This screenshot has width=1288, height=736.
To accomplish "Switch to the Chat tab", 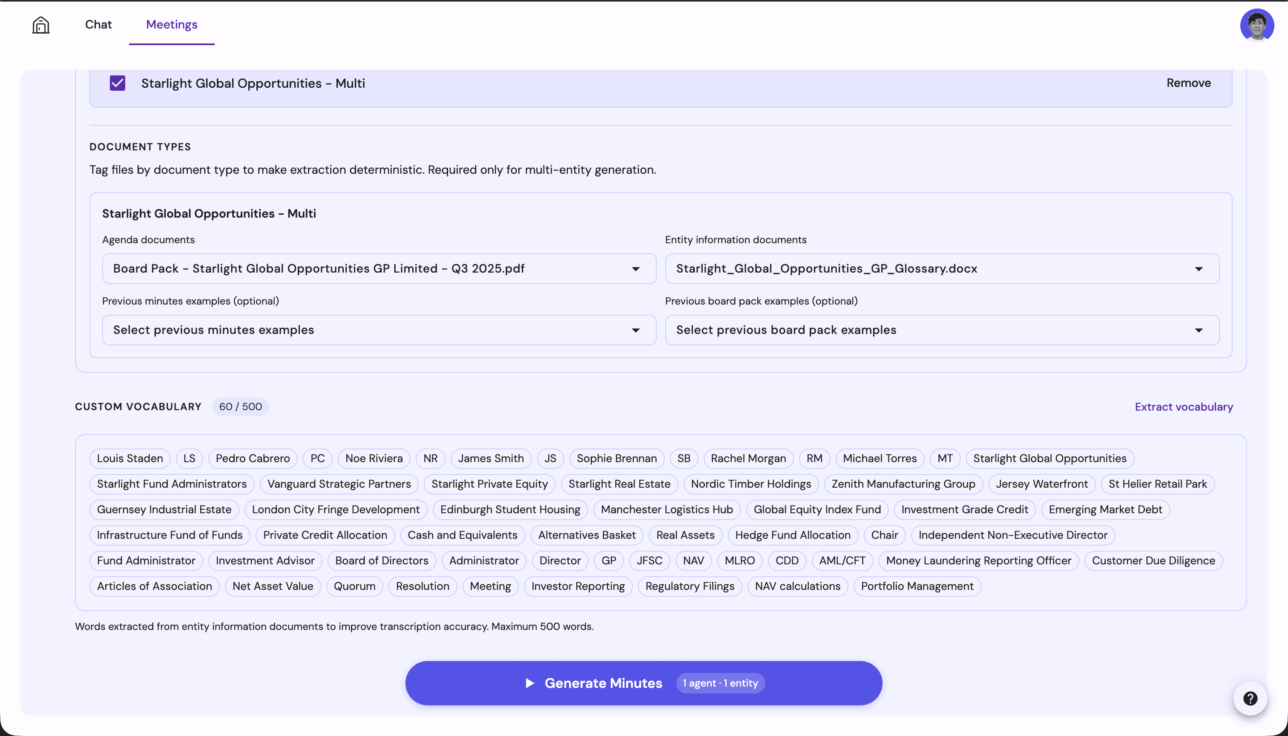I will (98, 24).
